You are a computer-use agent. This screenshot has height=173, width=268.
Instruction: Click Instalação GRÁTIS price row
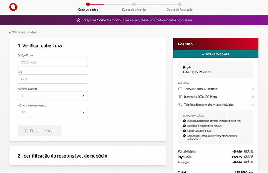tap(216, 157)
